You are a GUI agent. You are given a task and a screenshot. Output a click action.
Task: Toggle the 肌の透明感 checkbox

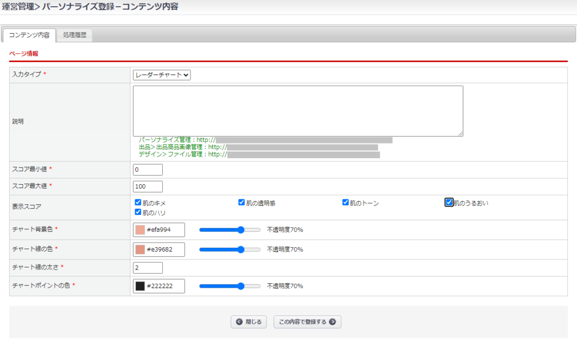[242, 203]
